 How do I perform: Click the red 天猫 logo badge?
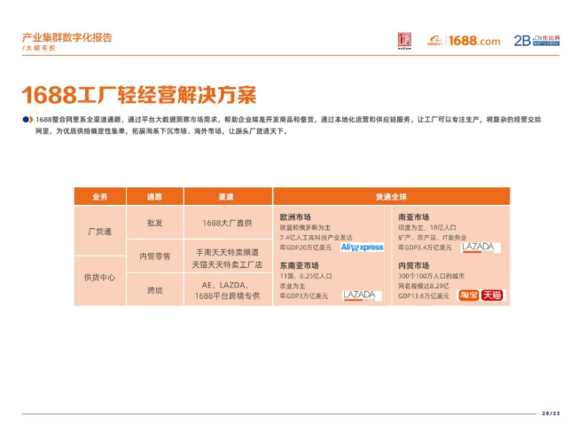491,295
